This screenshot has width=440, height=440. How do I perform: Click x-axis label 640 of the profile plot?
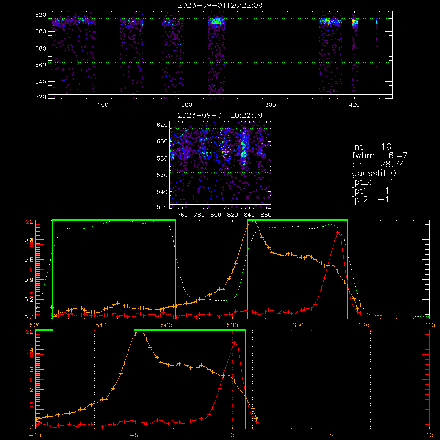pyautogui.click(x=429, y=325)
